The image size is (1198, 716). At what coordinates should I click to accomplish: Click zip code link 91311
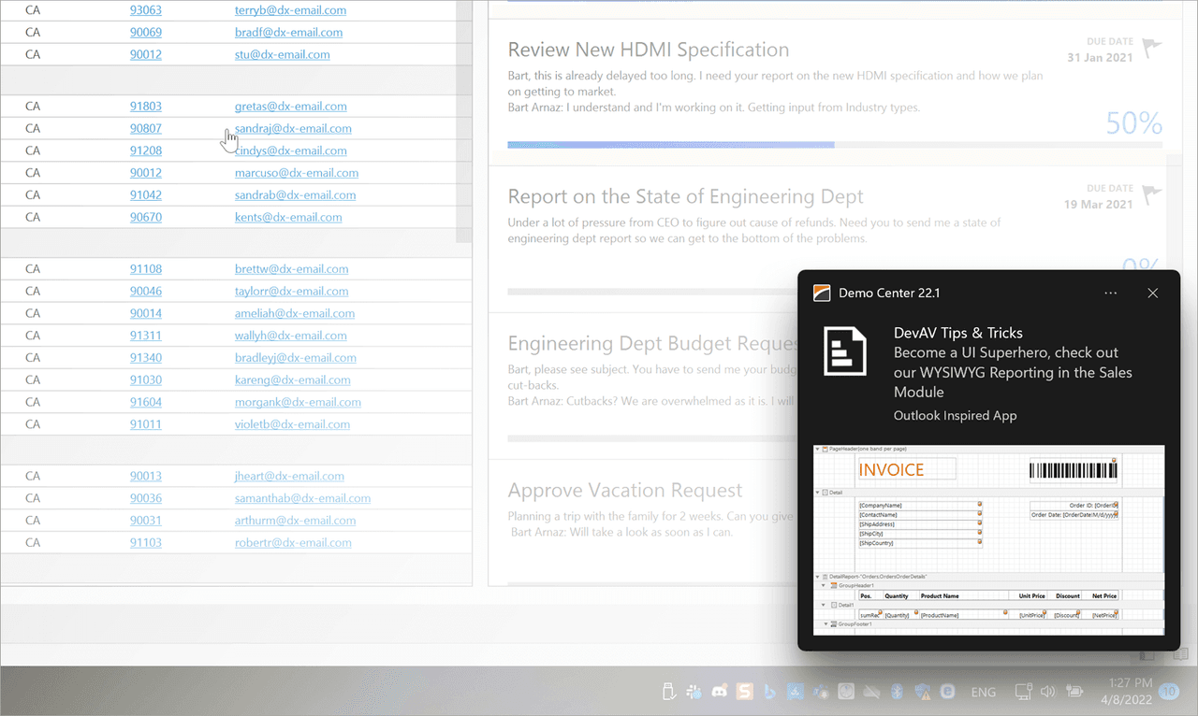tap(146, 335)
